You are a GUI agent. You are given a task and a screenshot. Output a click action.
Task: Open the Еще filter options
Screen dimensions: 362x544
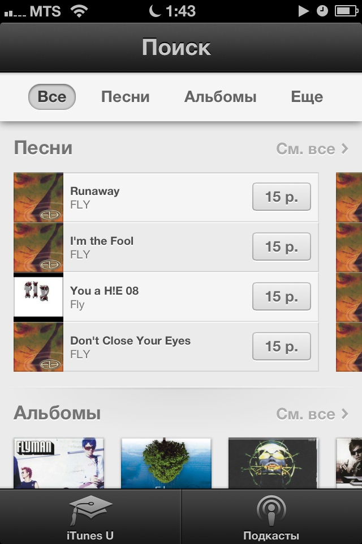[307, 97]
